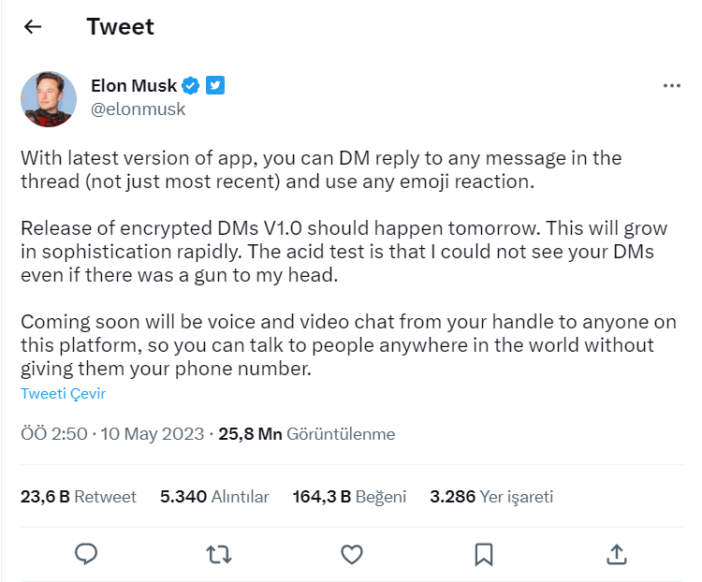The width and height of the screenshot is (702, 582).
Task: Translate tweet via Tweeti Çevir link
Action: tap(63, 394)
